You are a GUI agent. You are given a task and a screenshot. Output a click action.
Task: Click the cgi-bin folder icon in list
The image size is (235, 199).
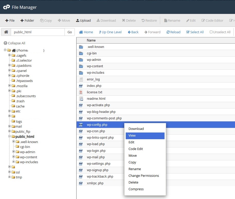81,53
